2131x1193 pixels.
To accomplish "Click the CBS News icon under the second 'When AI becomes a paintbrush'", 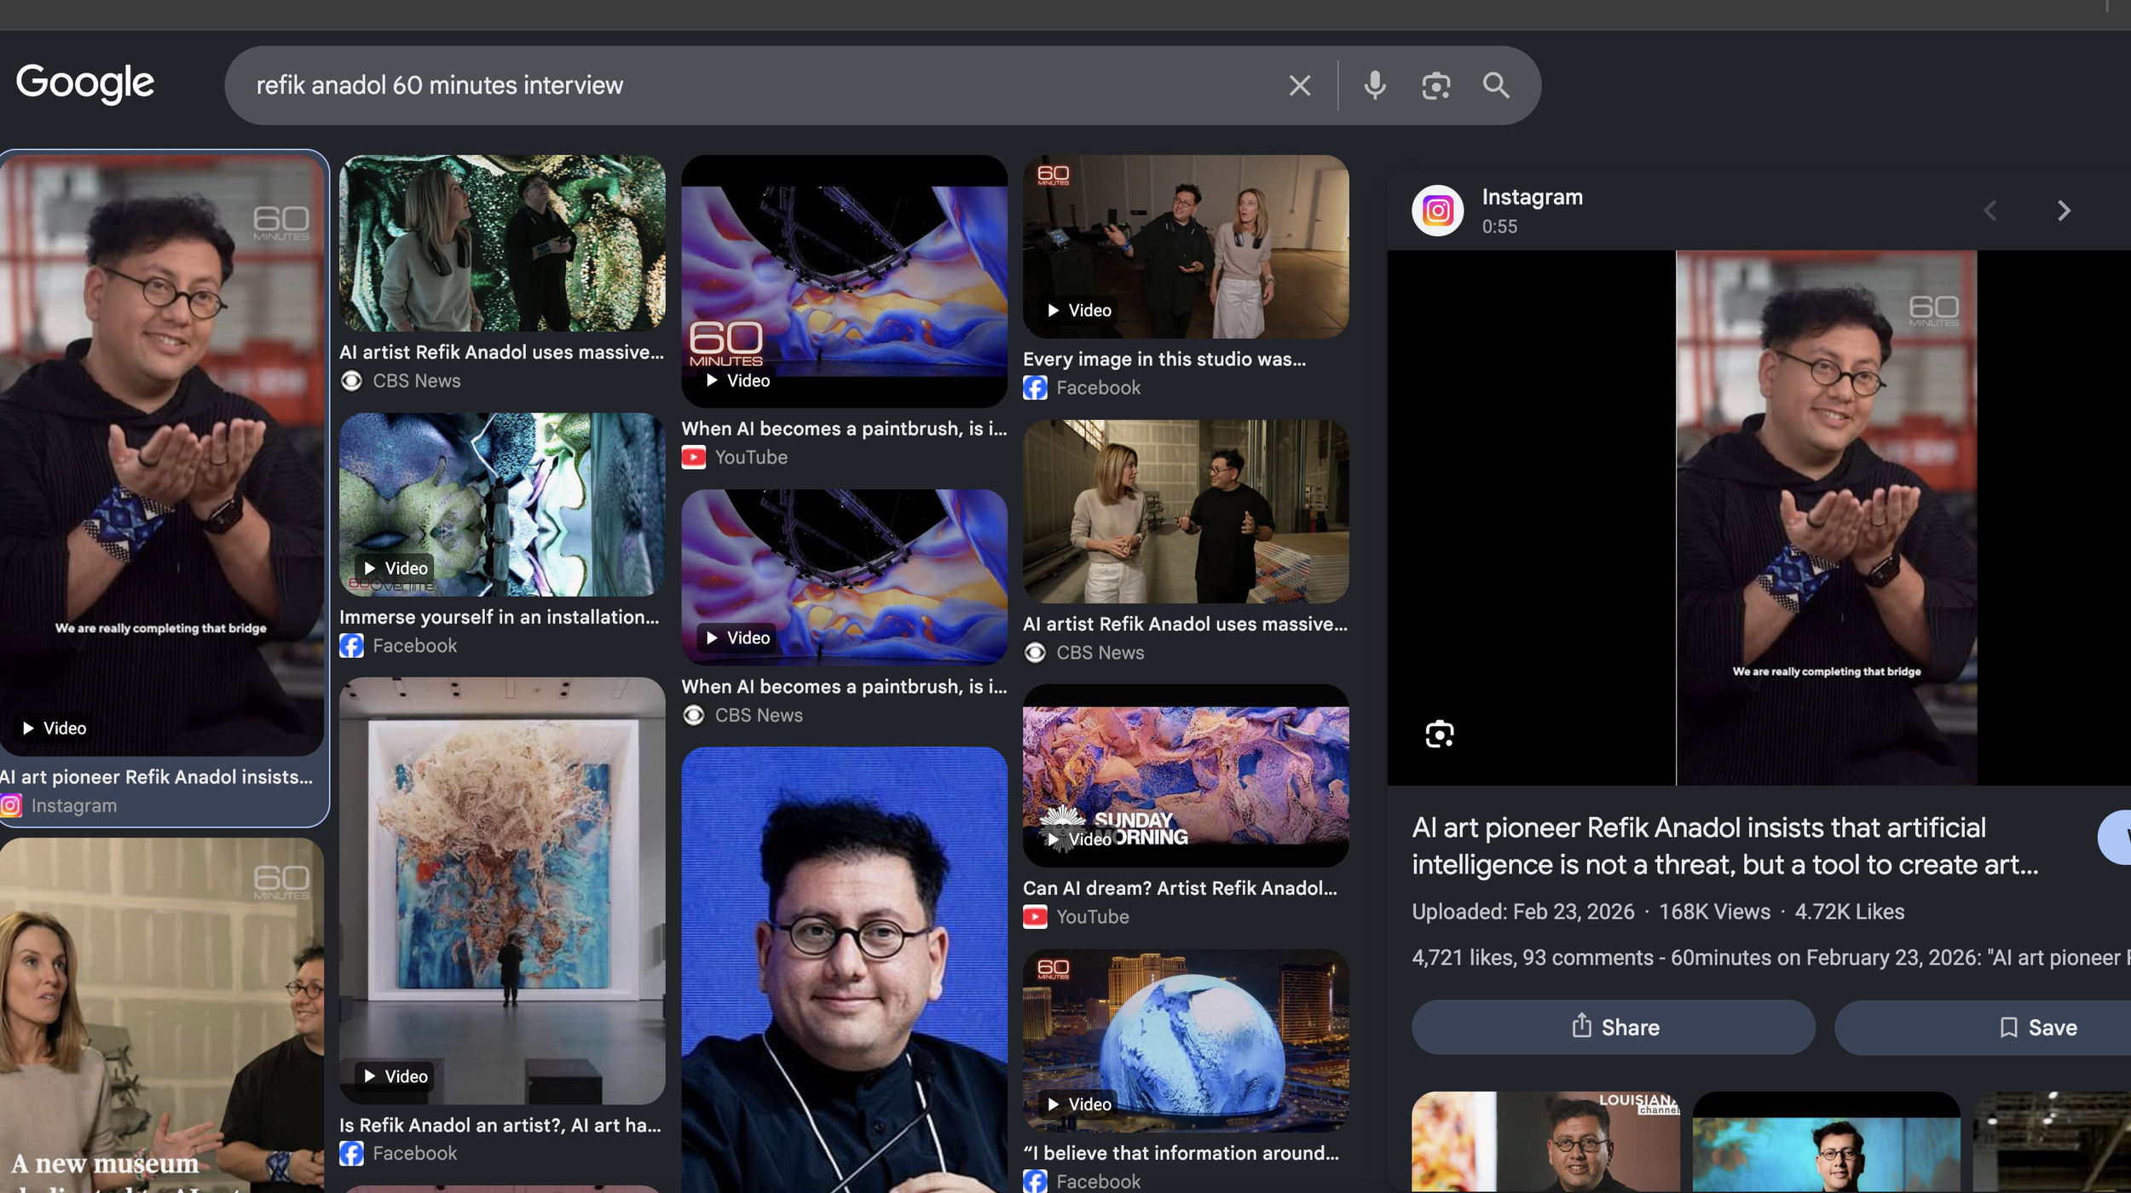I will [693, 716].
